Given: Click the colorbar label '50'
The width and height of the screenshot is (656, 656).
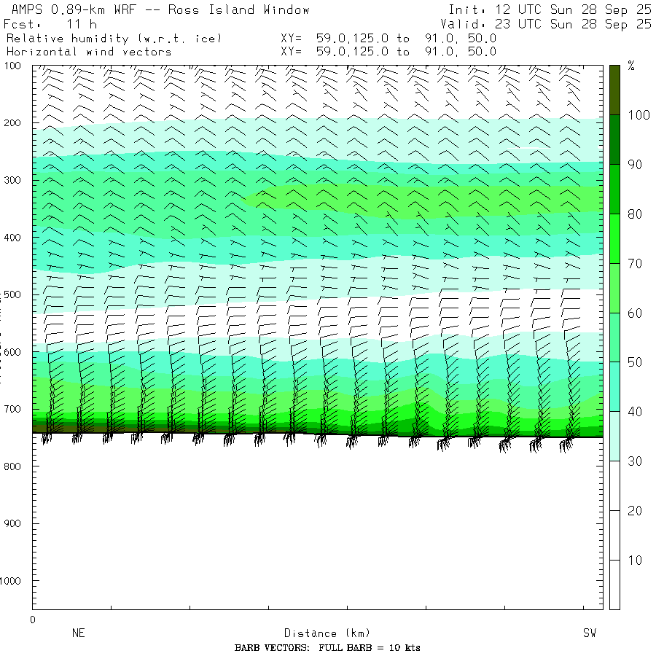Looking at the screenshot, I should 635,362.
